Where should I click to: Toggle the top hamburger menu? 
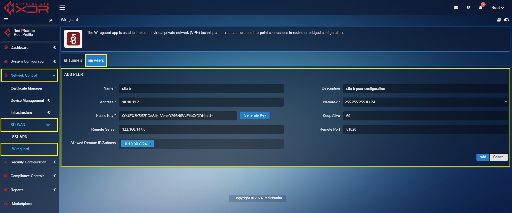(x=62, y=8)
